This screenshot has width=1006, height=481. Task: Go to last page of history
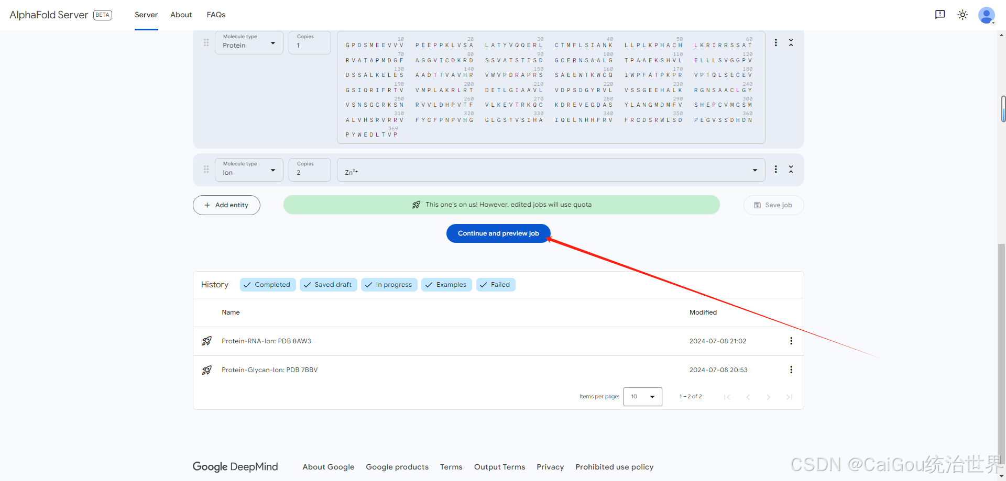(x=789, y=397)
